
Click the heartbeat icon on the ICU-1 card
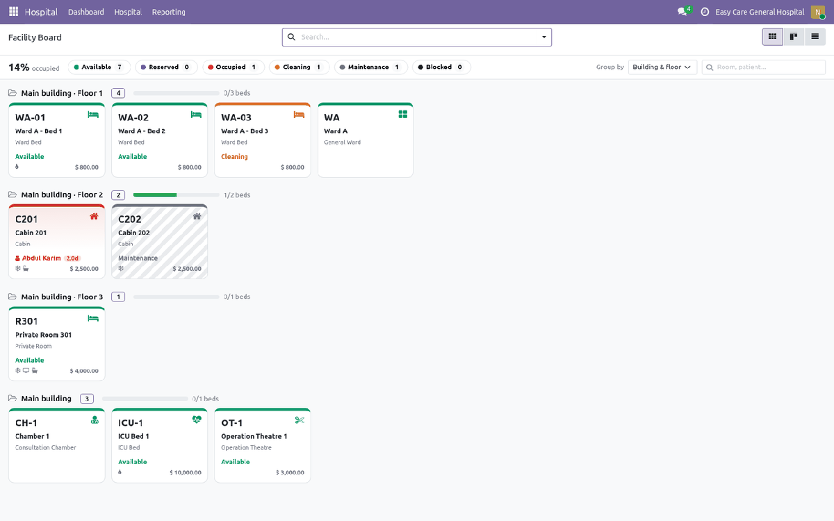tap(197, 420)
